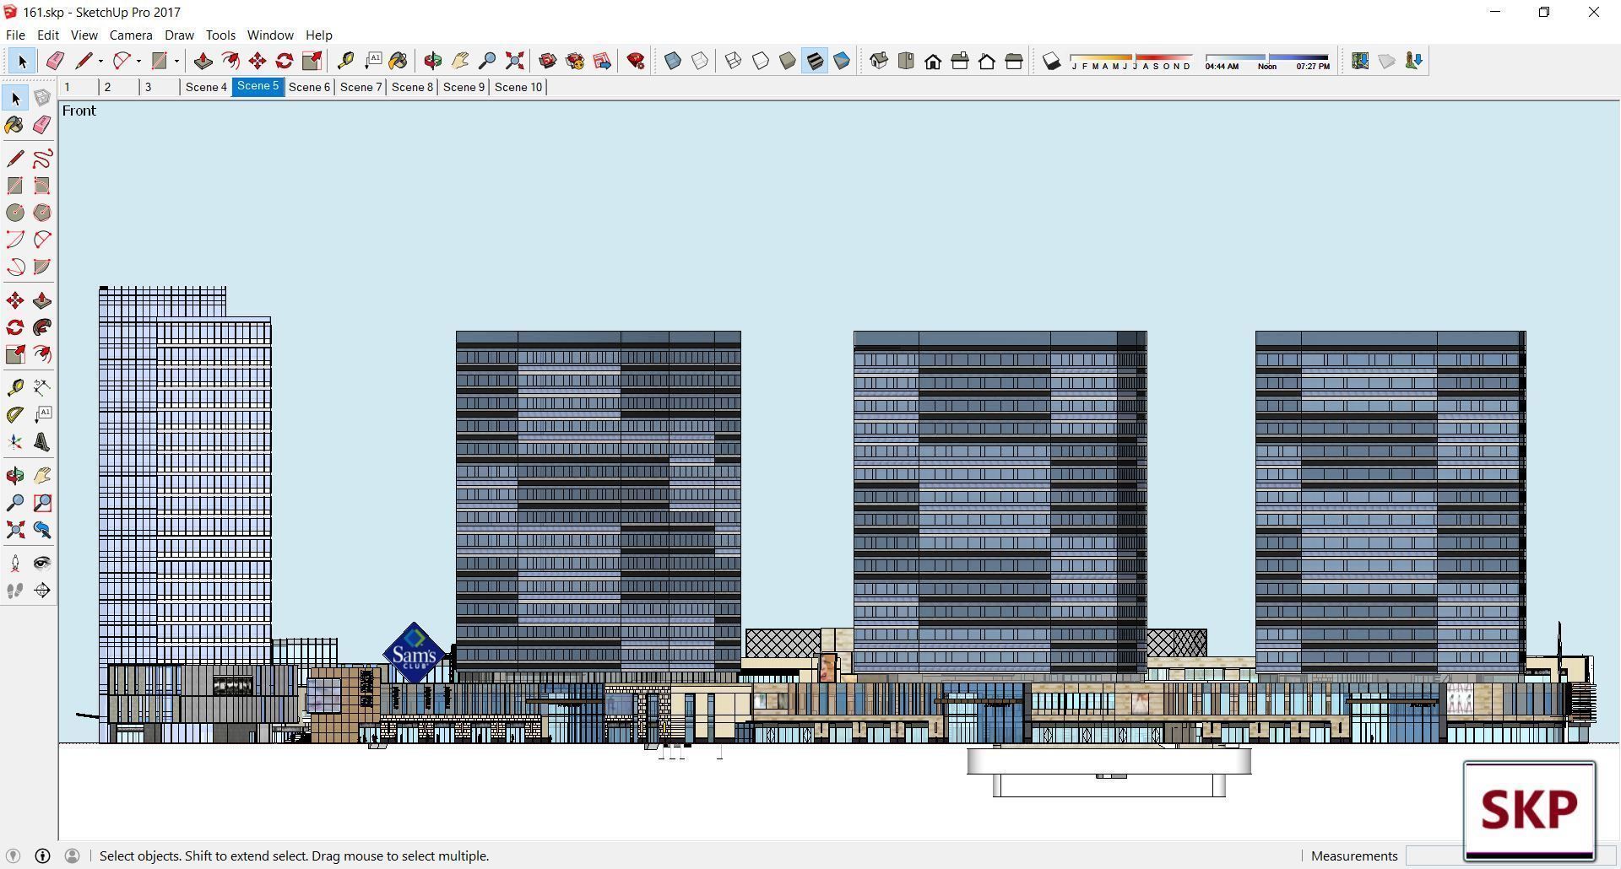
Task: Select 3D Text tool in left toolbar
Action: (42, 442)
